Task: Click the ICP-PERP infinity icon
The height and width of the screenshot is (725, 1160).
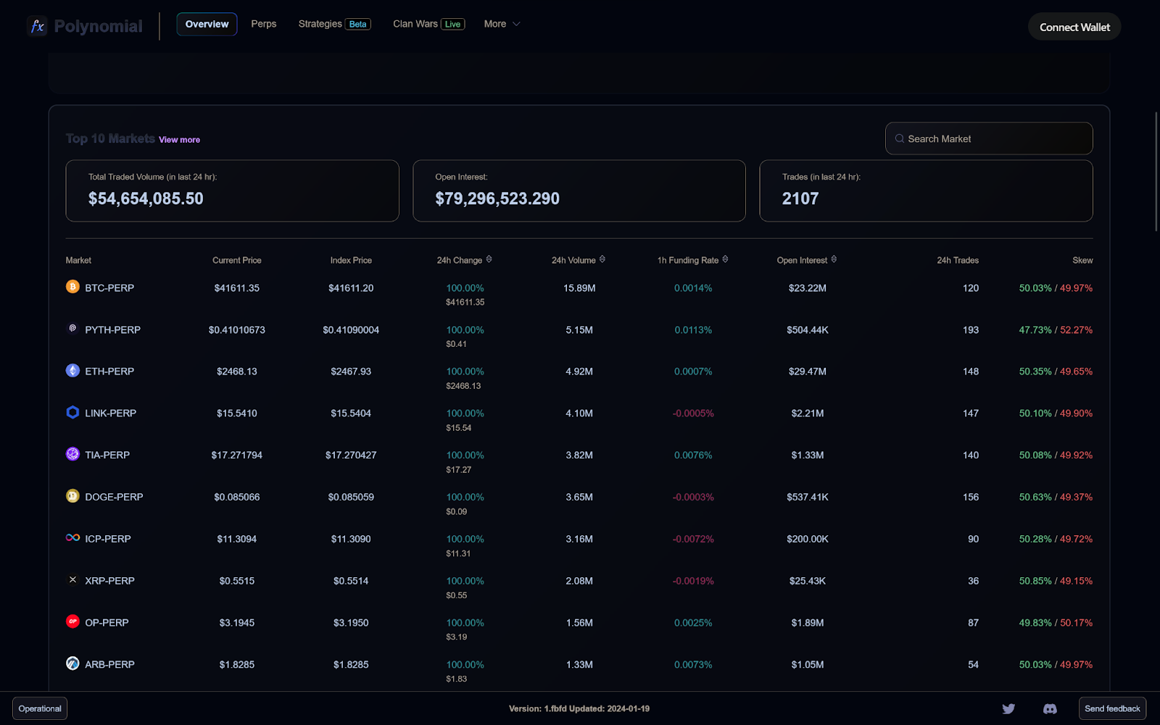Action: pyautogui.click(x=72, y=538)
